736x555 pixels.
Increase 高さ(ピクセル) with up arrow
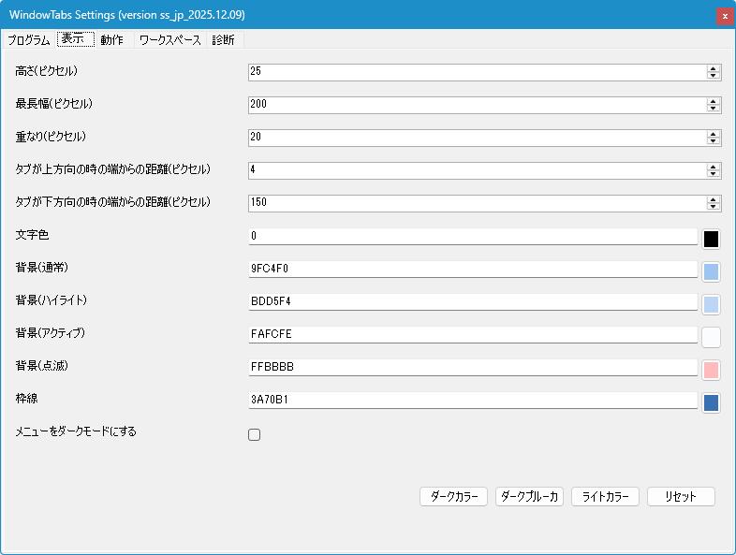(x=713, y=69)
